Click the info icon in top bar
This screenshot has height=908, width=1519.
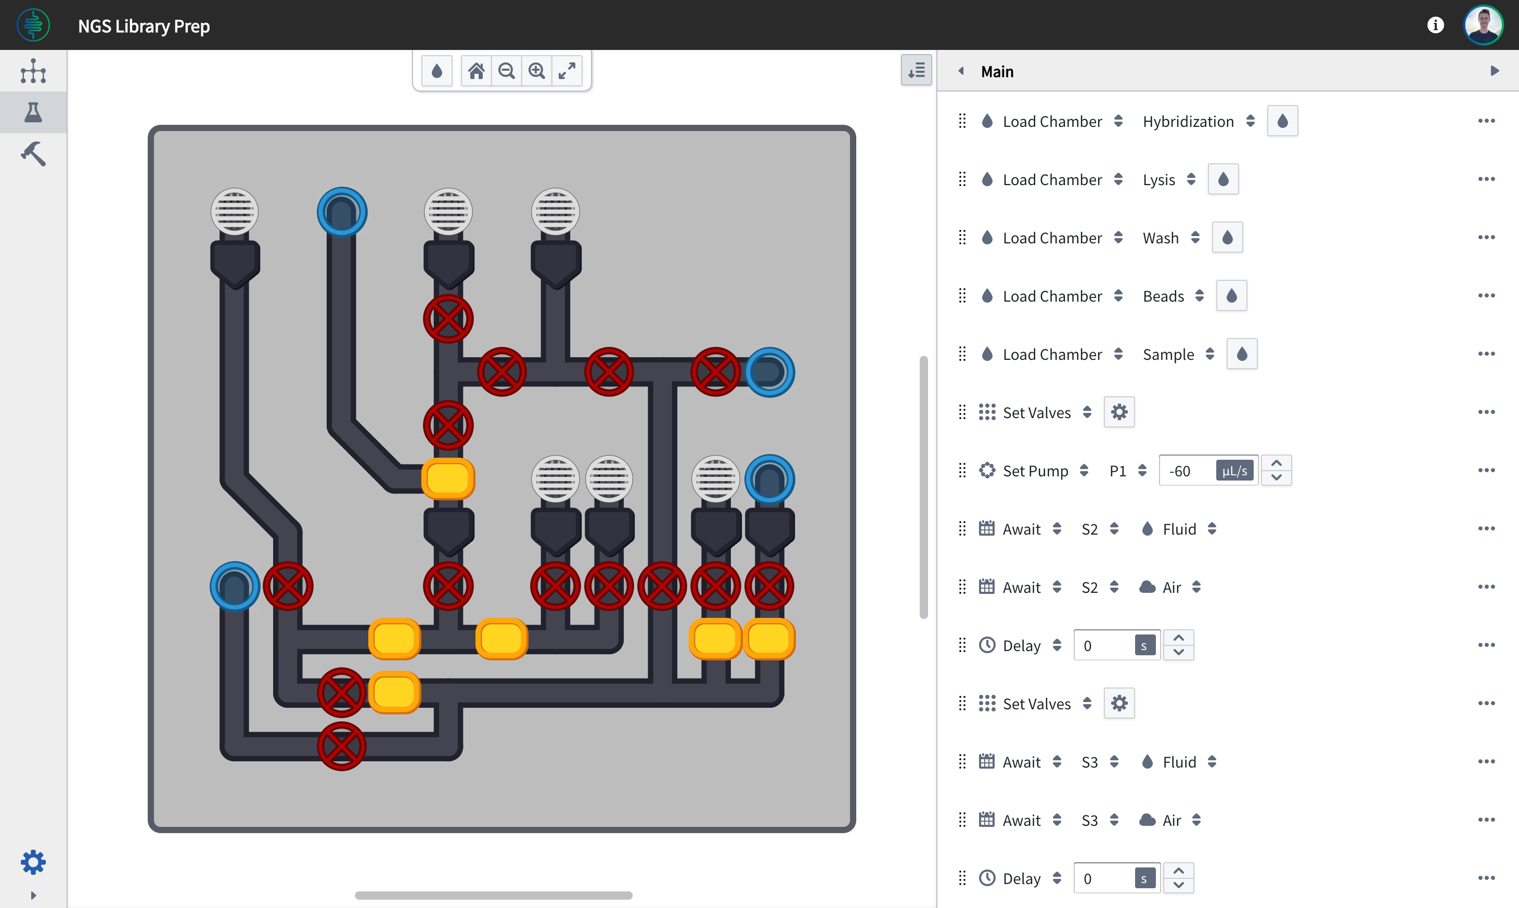[x=1435, y=25]
